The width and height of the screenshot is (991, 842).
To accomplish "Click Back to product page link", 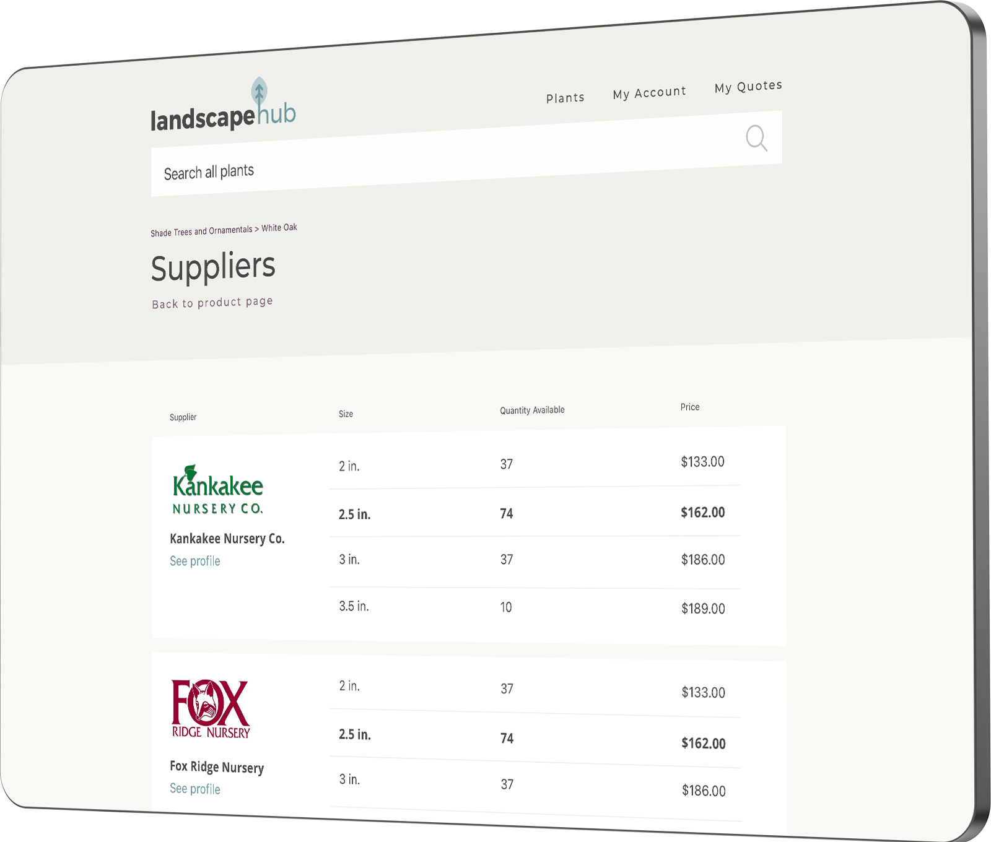I will click(212, 303).
